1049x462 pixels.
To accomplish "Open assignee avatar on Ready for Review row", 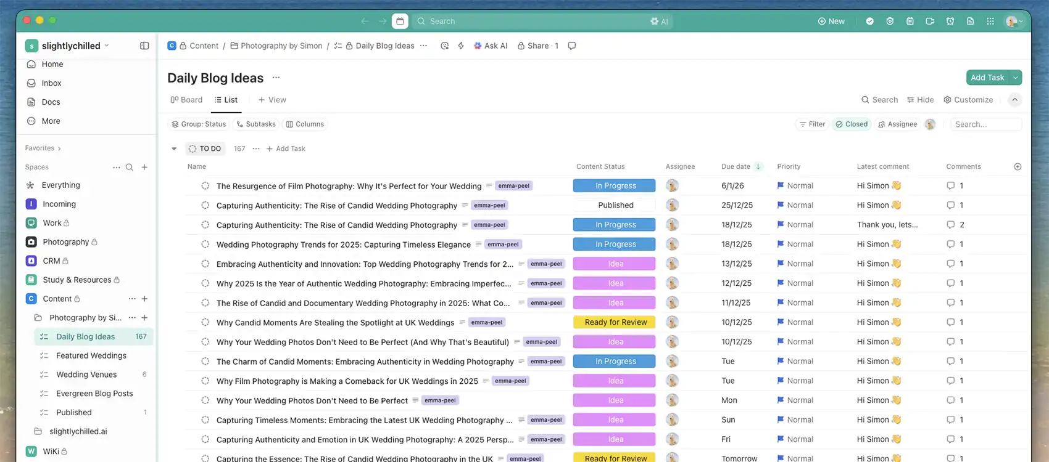I will [673, 322].
